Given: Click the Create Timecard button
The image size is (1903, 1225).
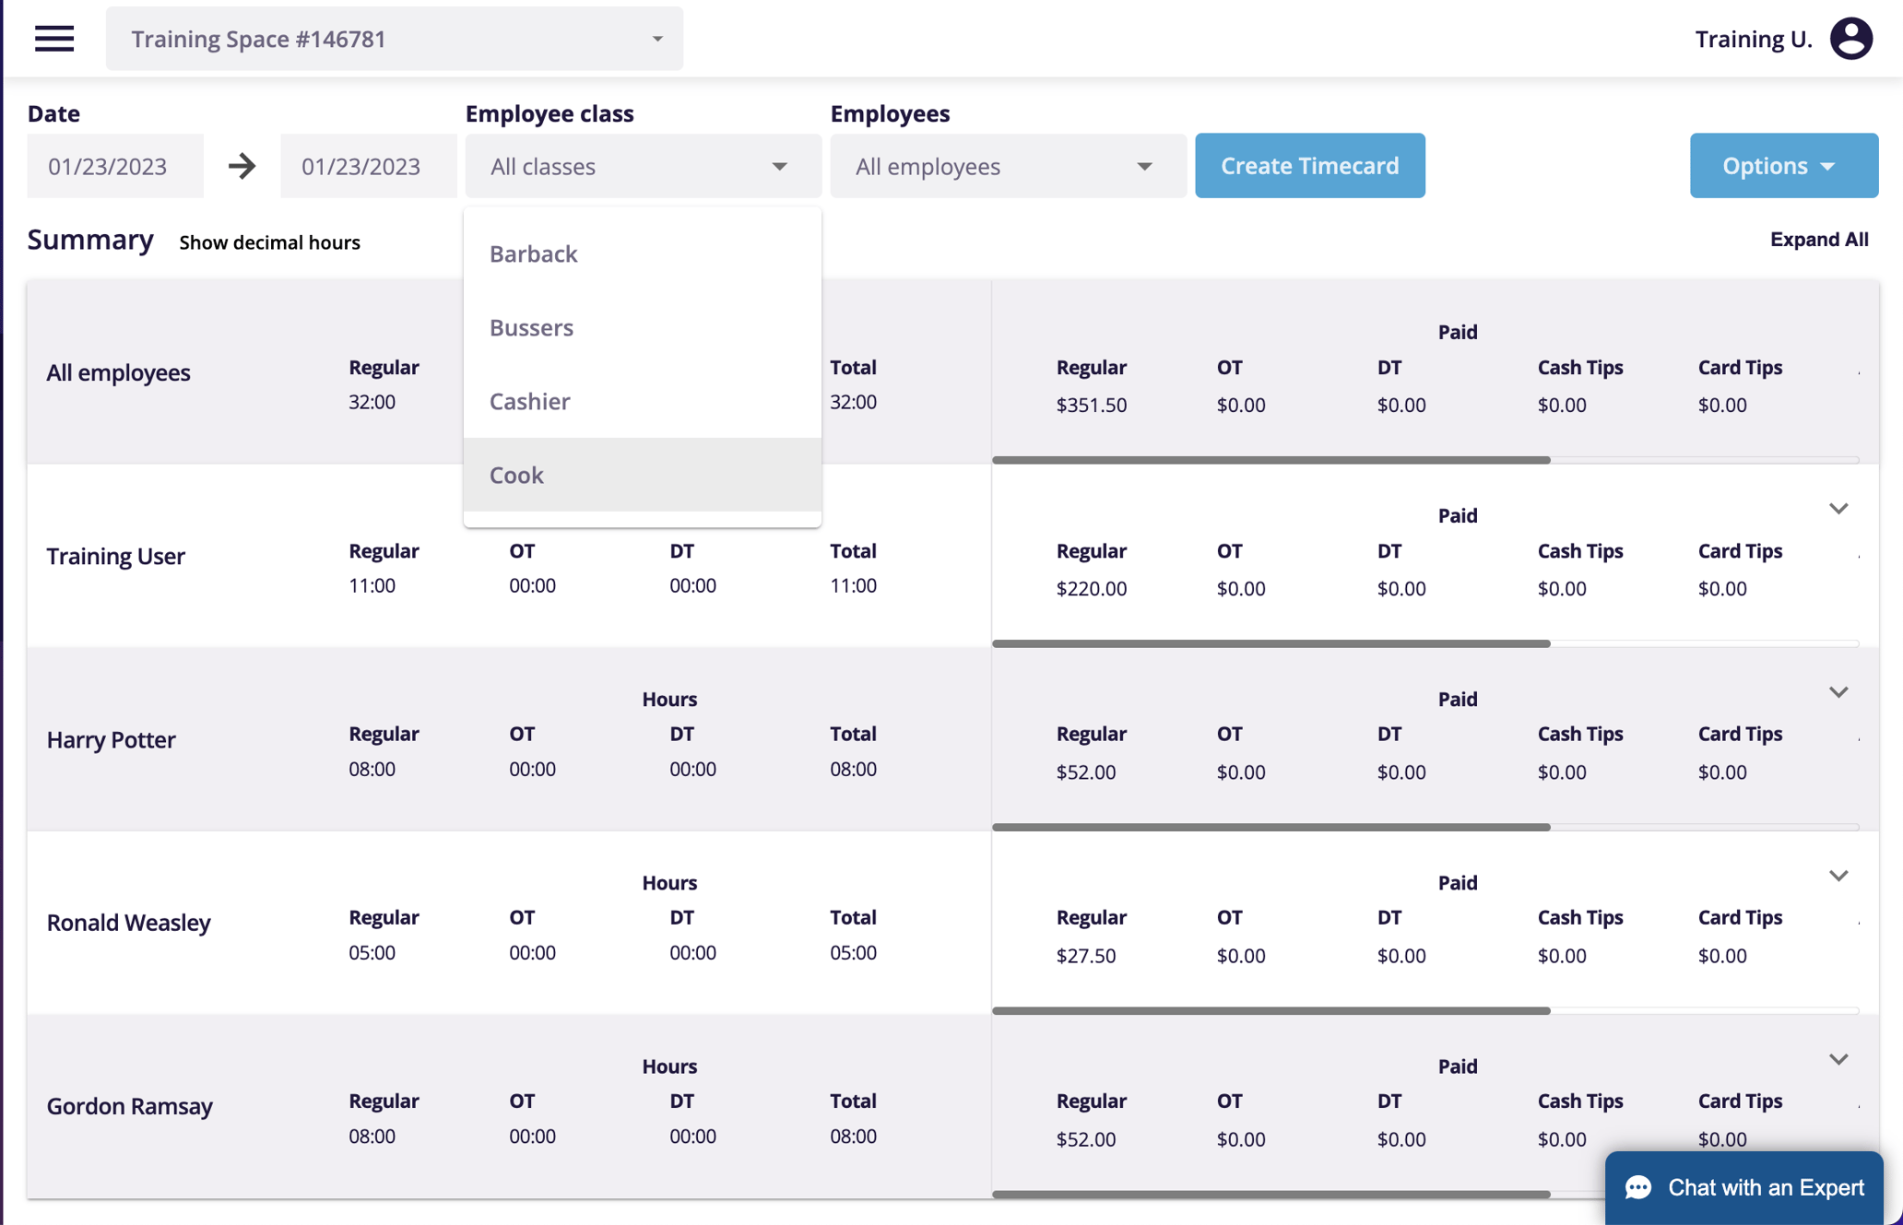Looking at the screenshot, I should 1309,166.
